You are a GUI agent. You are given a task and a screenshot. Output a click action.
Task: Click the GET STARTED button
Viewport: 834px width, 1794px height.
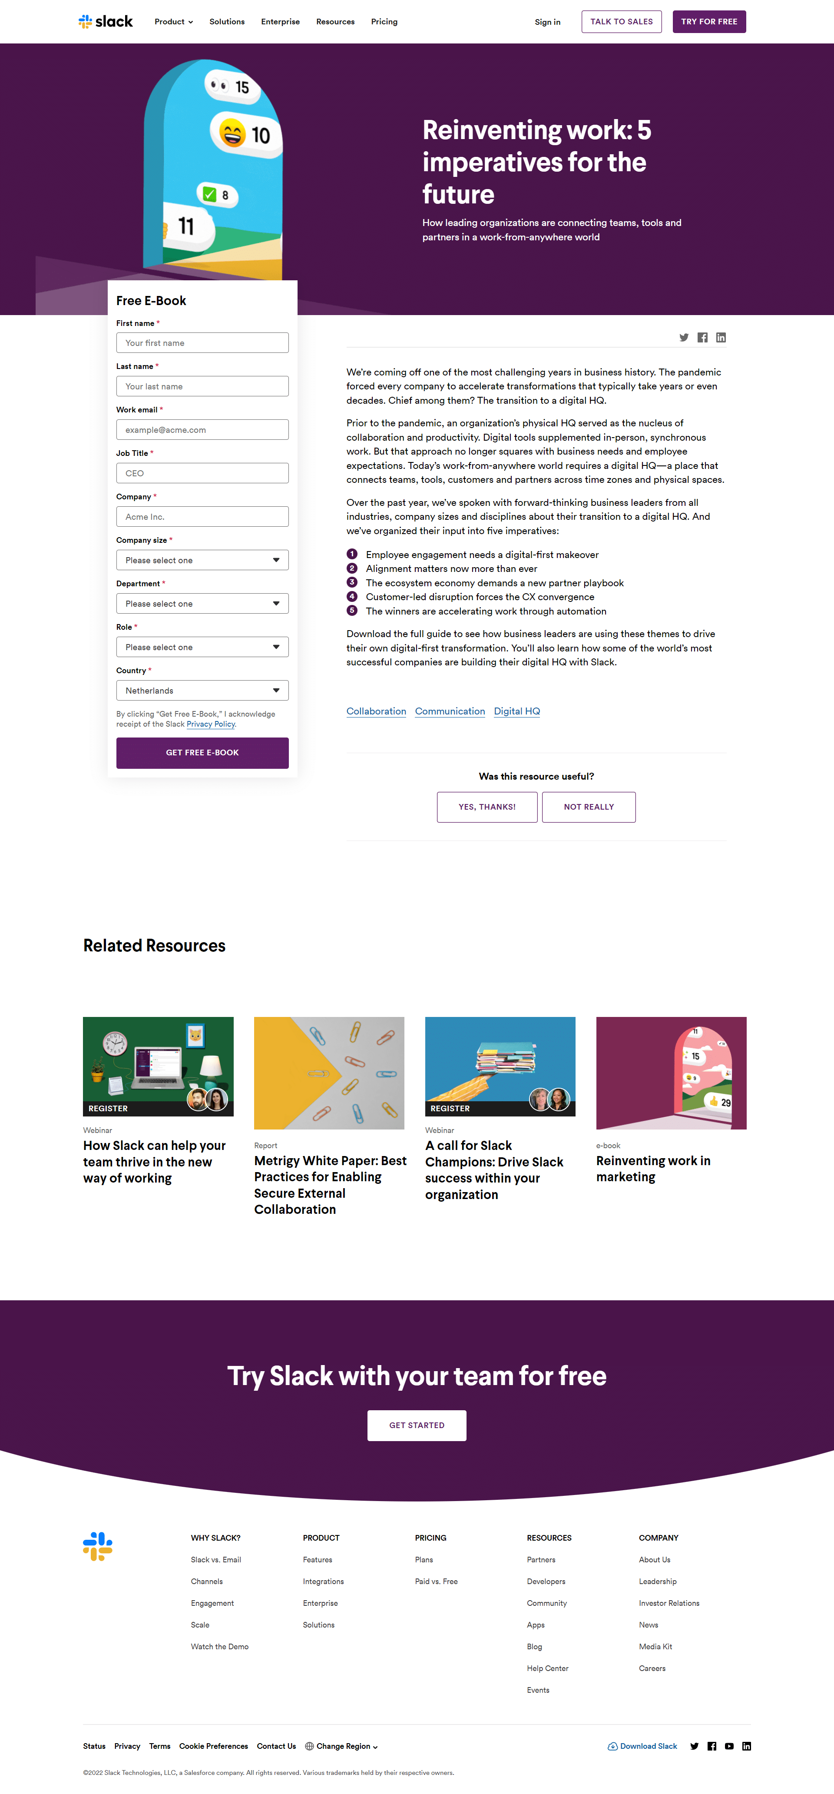[417, 1425]
